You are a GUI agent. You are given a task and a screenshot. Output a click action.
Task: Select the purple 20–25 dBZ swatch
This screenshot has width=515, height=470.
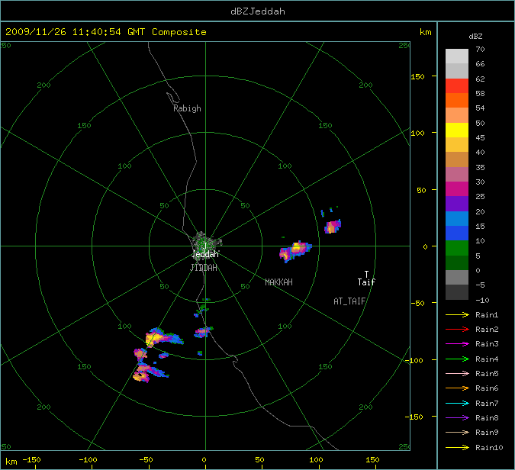click(x=457, y=204)
